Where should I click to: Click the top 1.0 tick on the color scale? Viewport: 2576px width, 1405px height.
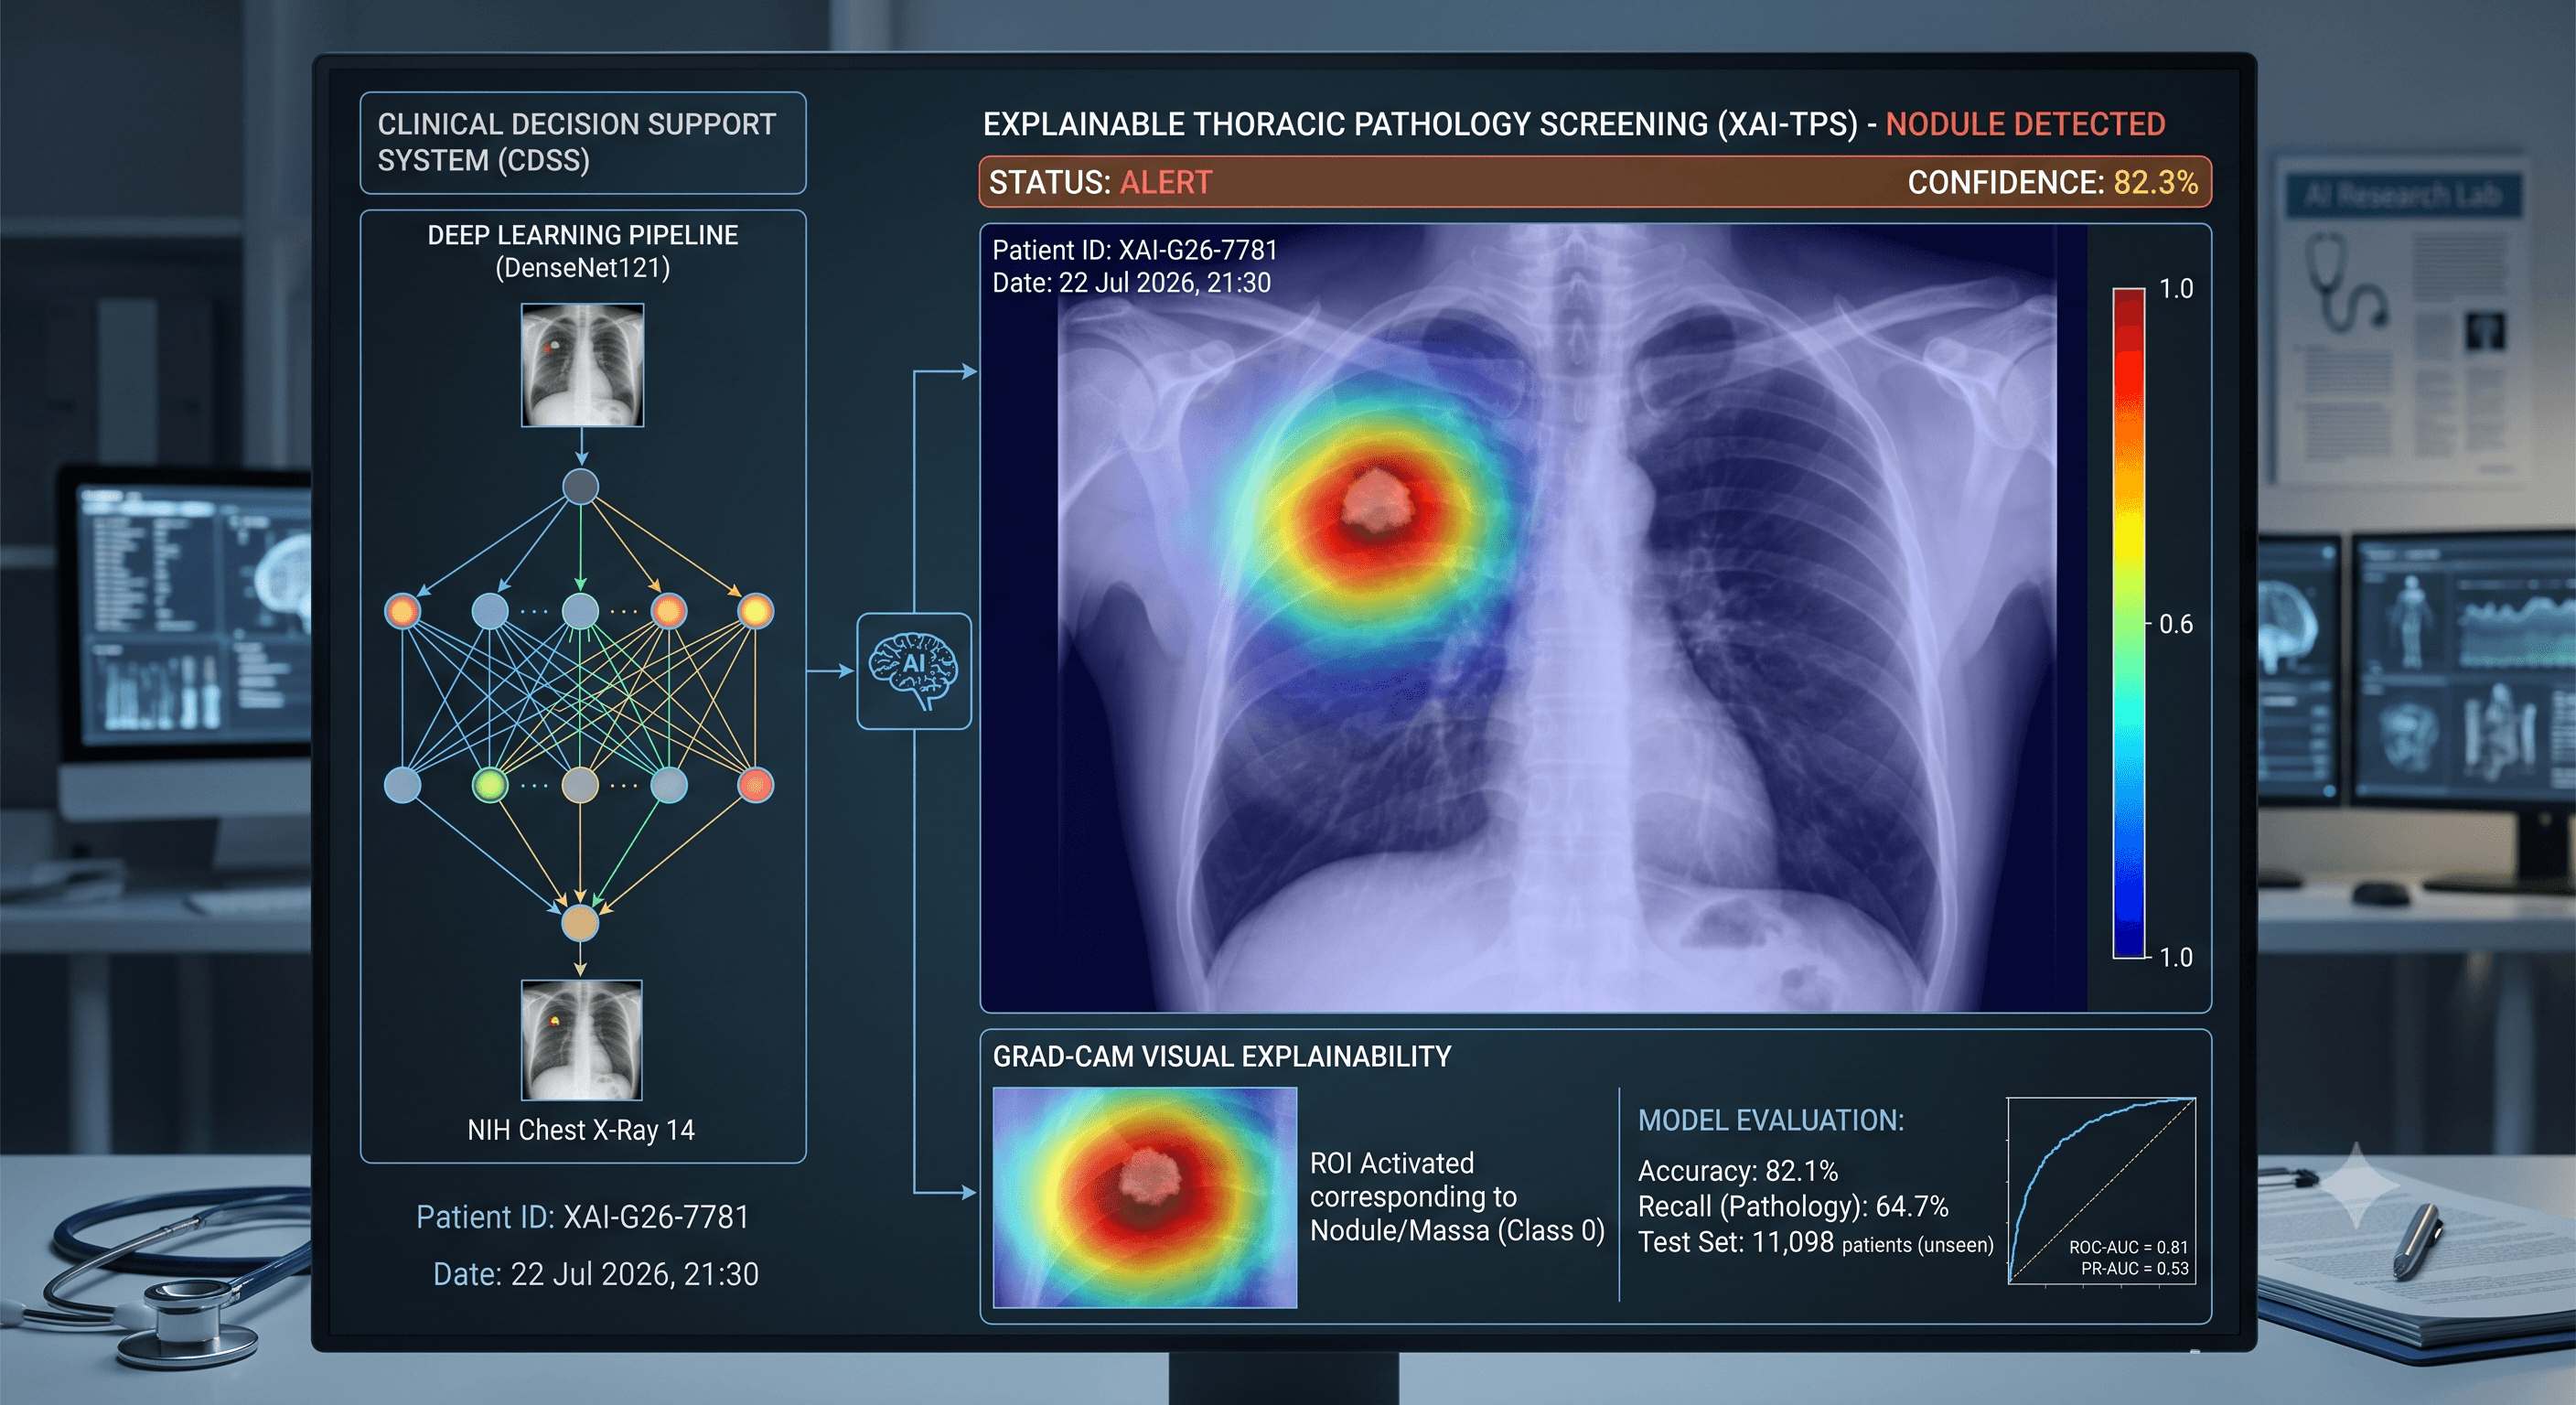[x=2176, y=289]
